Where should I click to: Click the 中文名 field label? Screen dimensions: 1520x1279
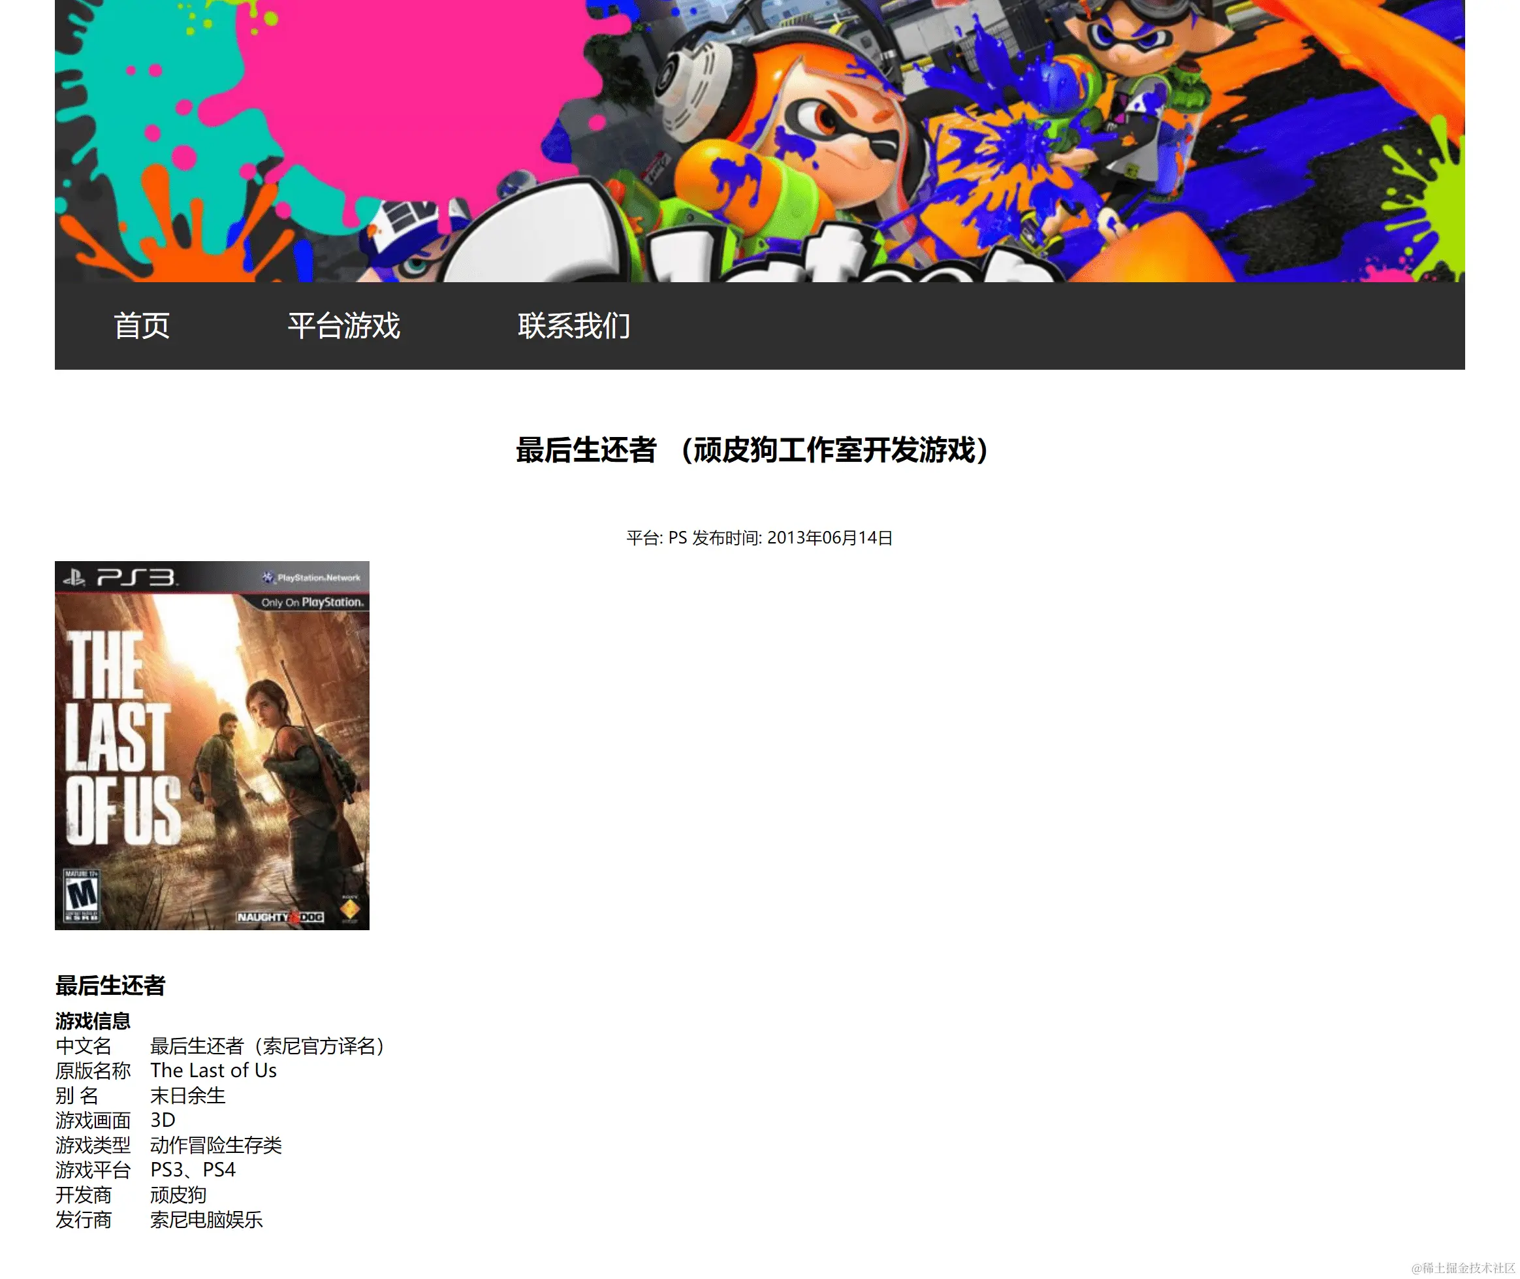tap(83, 1046)
